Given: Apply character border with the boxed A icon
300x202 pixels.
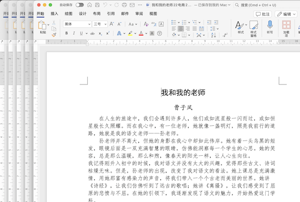Looking at the screenshot, I should pyautogui.click(x=161, y=24).
